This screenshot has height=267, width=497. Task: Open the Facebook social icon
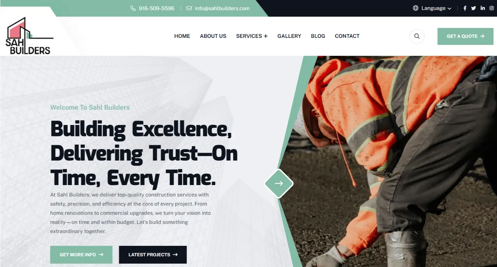[465, 8]
